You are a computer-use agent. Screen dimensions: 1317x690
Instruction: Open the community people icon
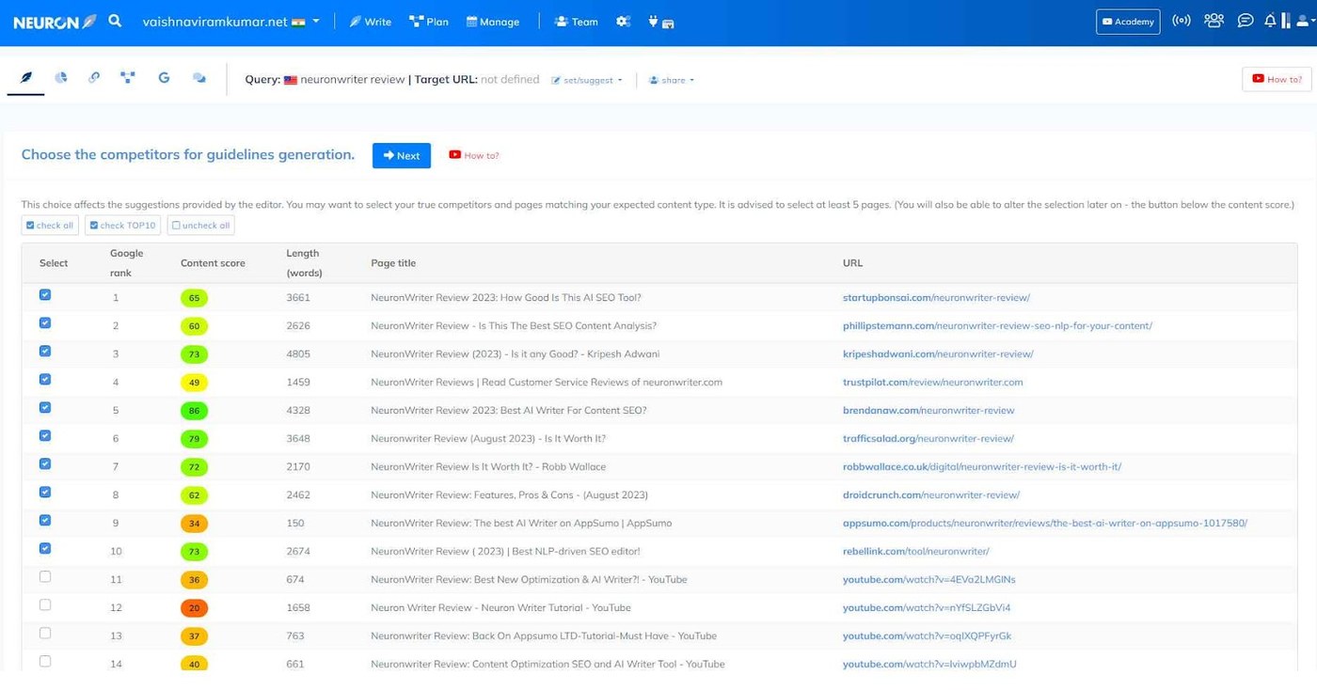1214,21
